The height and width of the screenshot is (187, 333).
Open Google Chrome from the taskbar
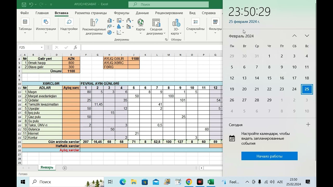pyautogui.click(x=189, y=182)
